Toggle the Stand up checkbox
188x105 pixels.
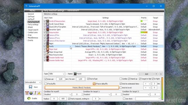(x=129, y=79)
